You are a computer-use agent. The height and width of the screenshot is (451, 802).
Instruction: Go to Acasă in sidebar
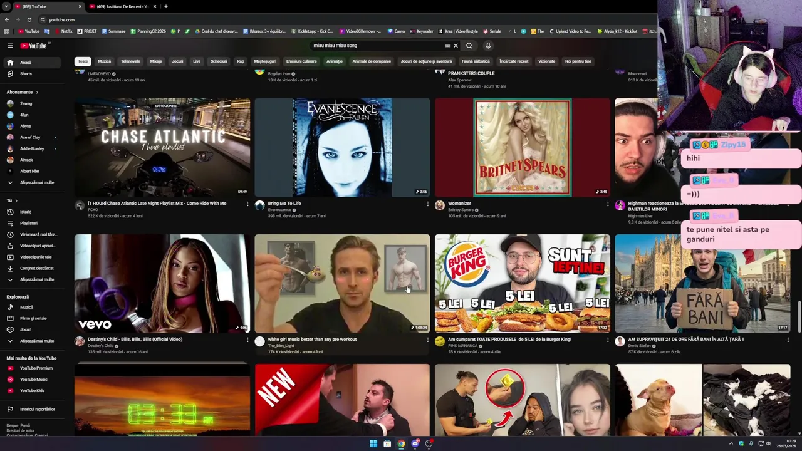[x=31, y=63]
